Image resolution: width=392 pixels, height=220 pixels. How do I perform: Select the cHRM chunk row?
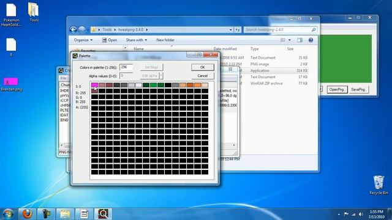tap(64, 106)
